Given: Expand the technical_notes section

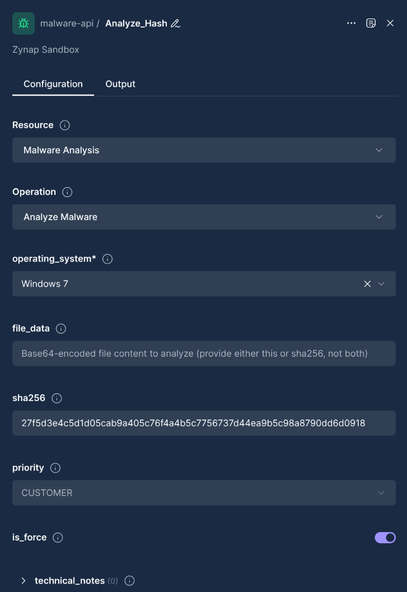Looking at the screenshot, I should pyautogui.click(x=24, y=581).
